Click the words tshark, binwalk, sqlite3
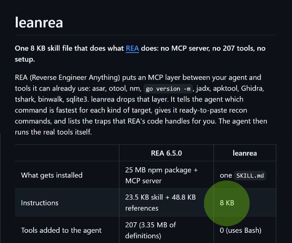 51,99
